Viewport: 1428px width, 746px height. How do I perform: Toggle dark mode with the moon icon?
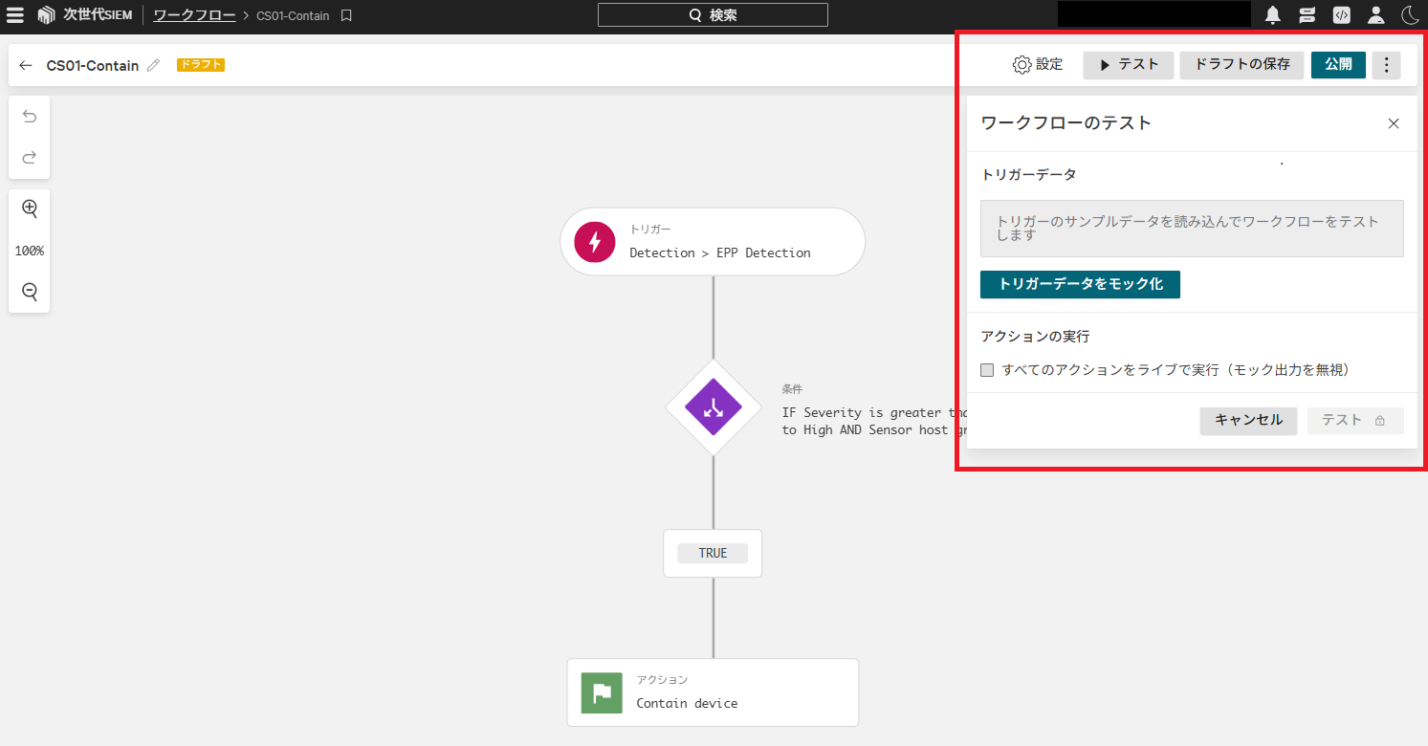point(1411,14)
